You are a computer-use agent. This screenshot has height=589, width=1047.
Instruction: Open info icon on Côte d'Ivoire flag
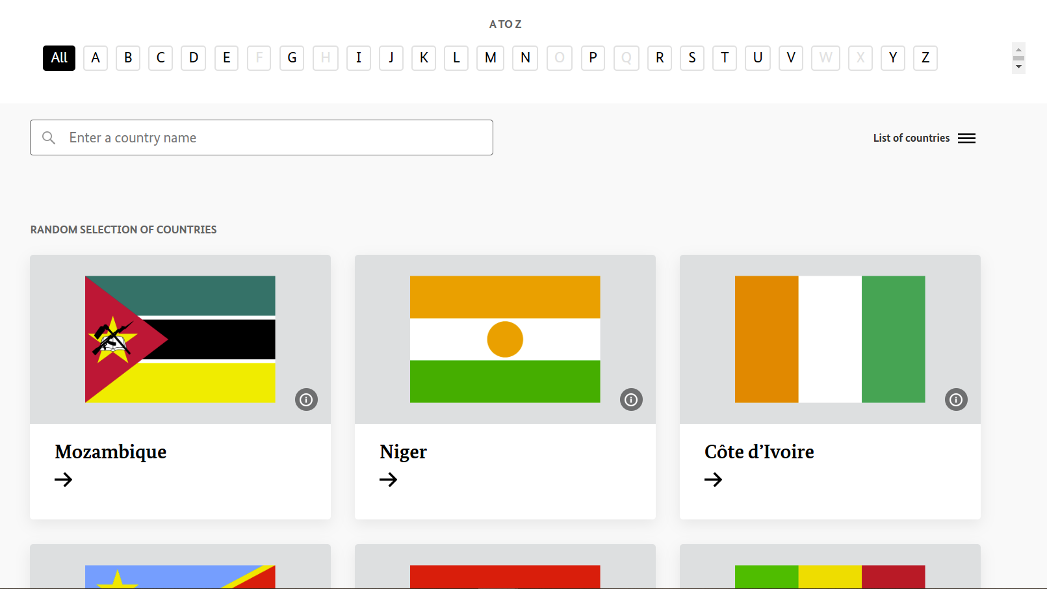[956, 399]
